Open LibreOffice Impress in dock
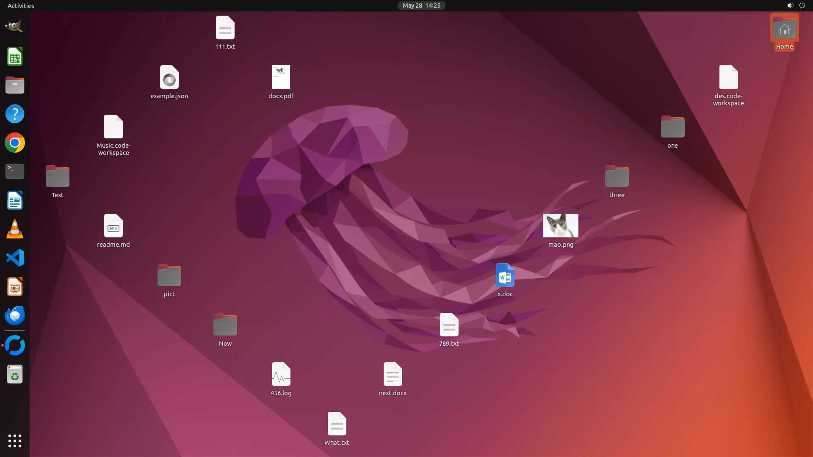813x457 pixels. point(14,287)
